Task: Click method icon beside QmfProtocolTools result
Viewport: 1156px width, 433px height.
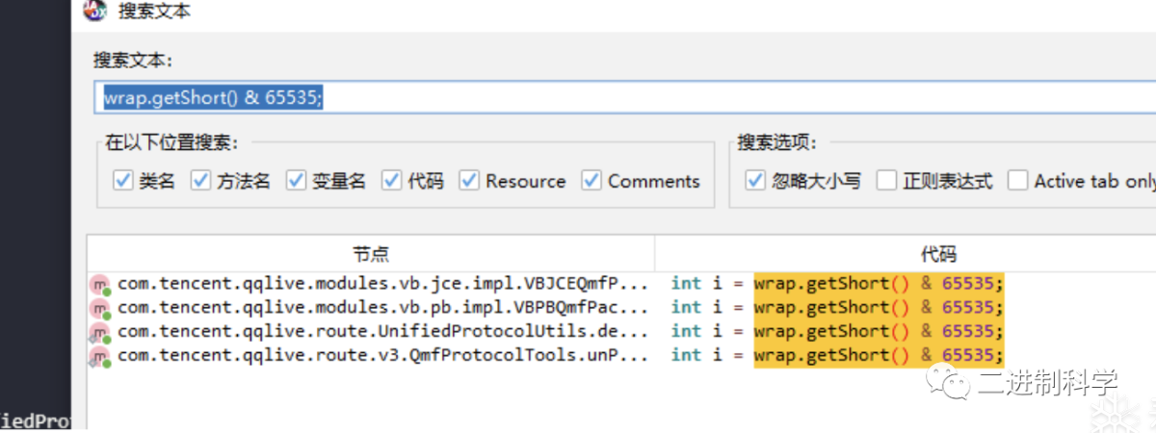Action: click(100, 357)
